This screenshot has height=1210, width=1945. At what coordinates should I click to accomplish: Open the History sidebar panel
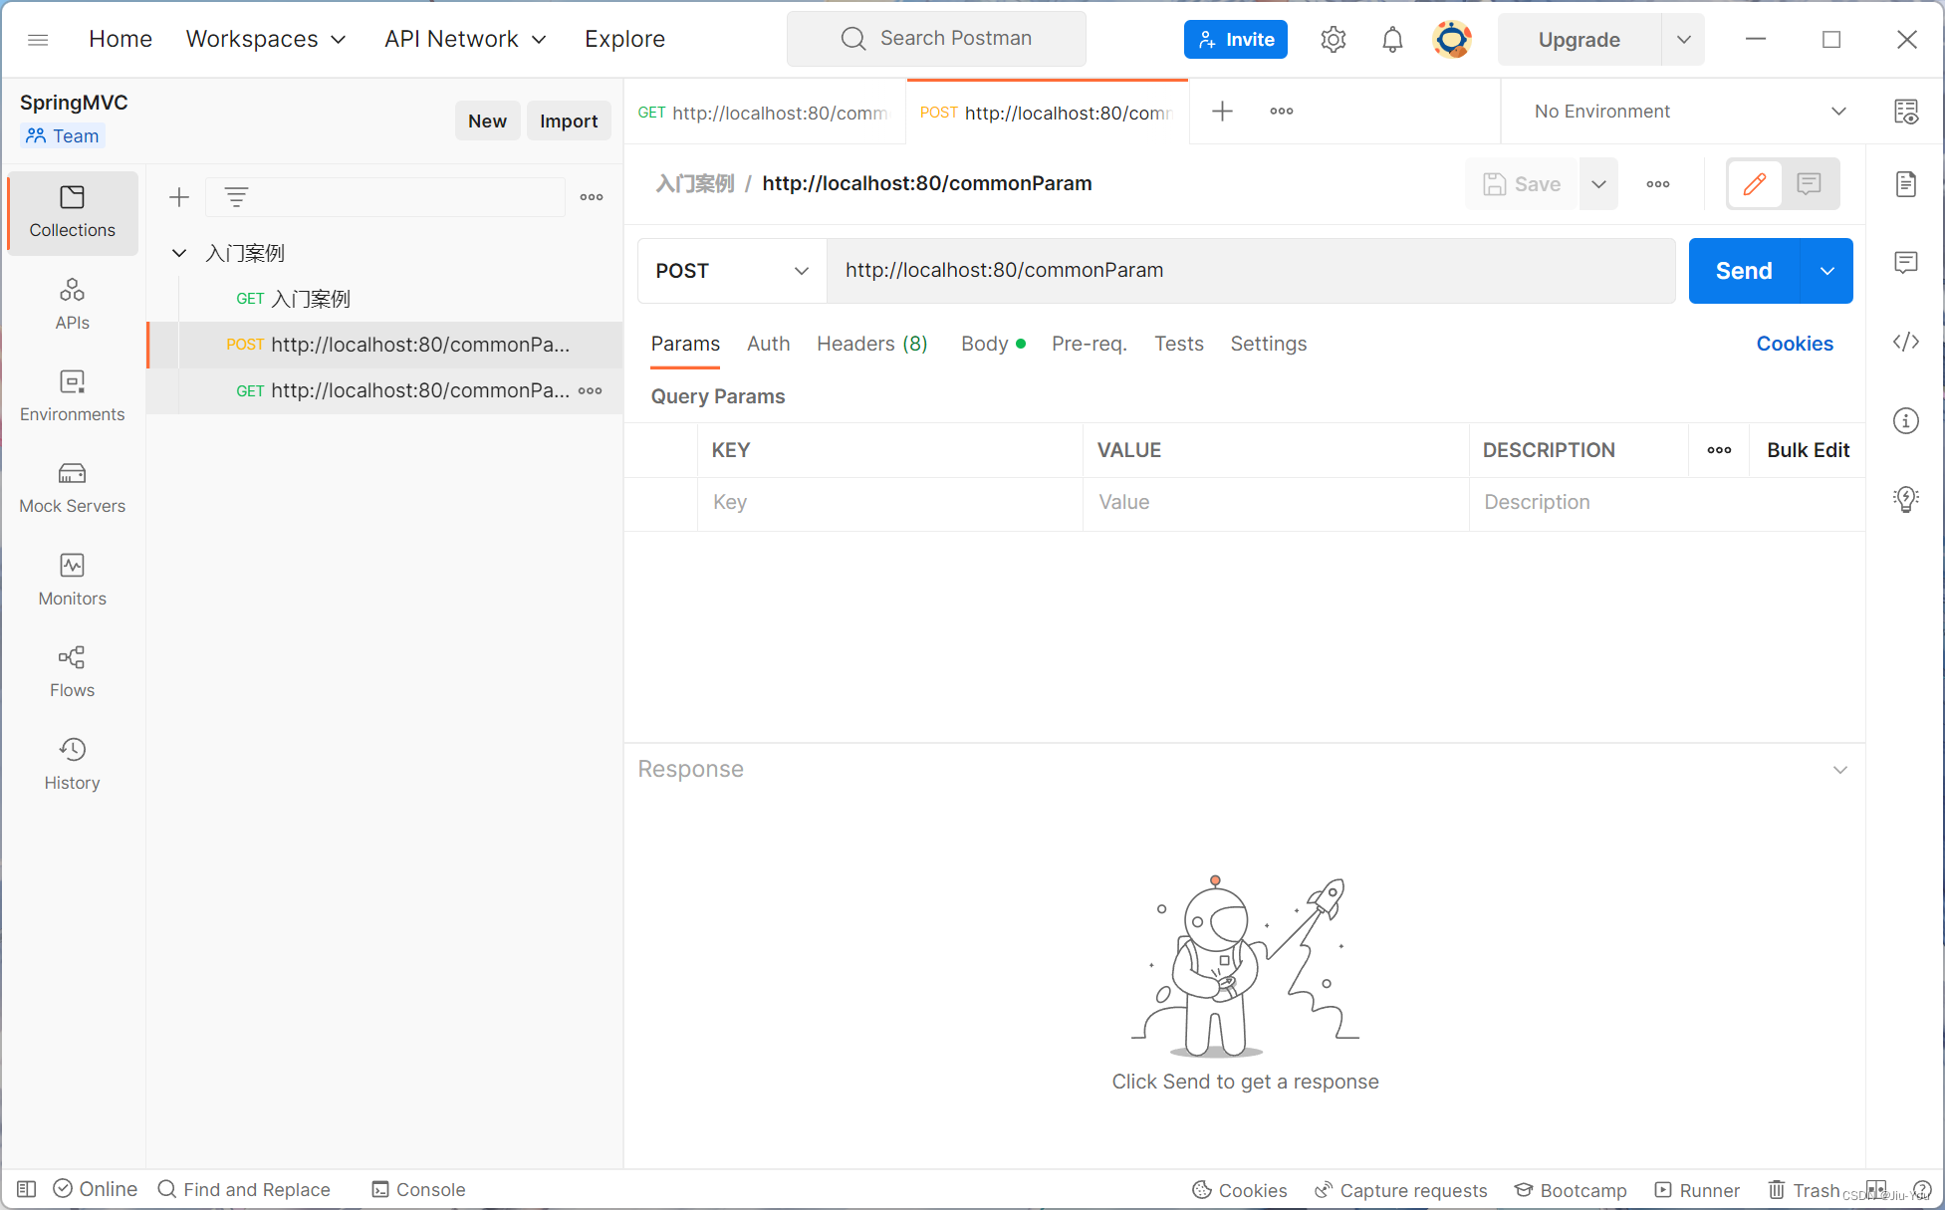[x=72, y=764]
